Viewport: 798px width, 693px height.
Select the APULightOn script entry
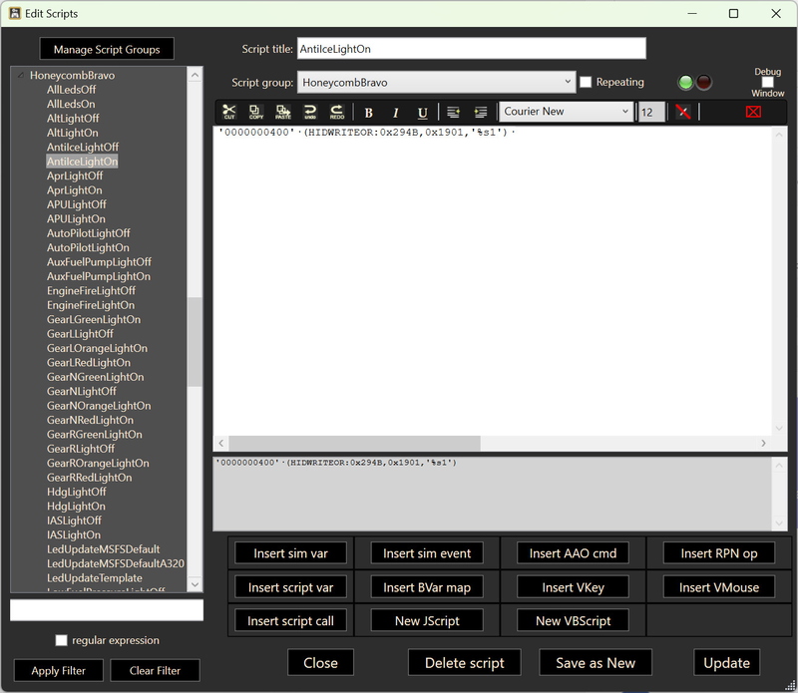(76, 221)
